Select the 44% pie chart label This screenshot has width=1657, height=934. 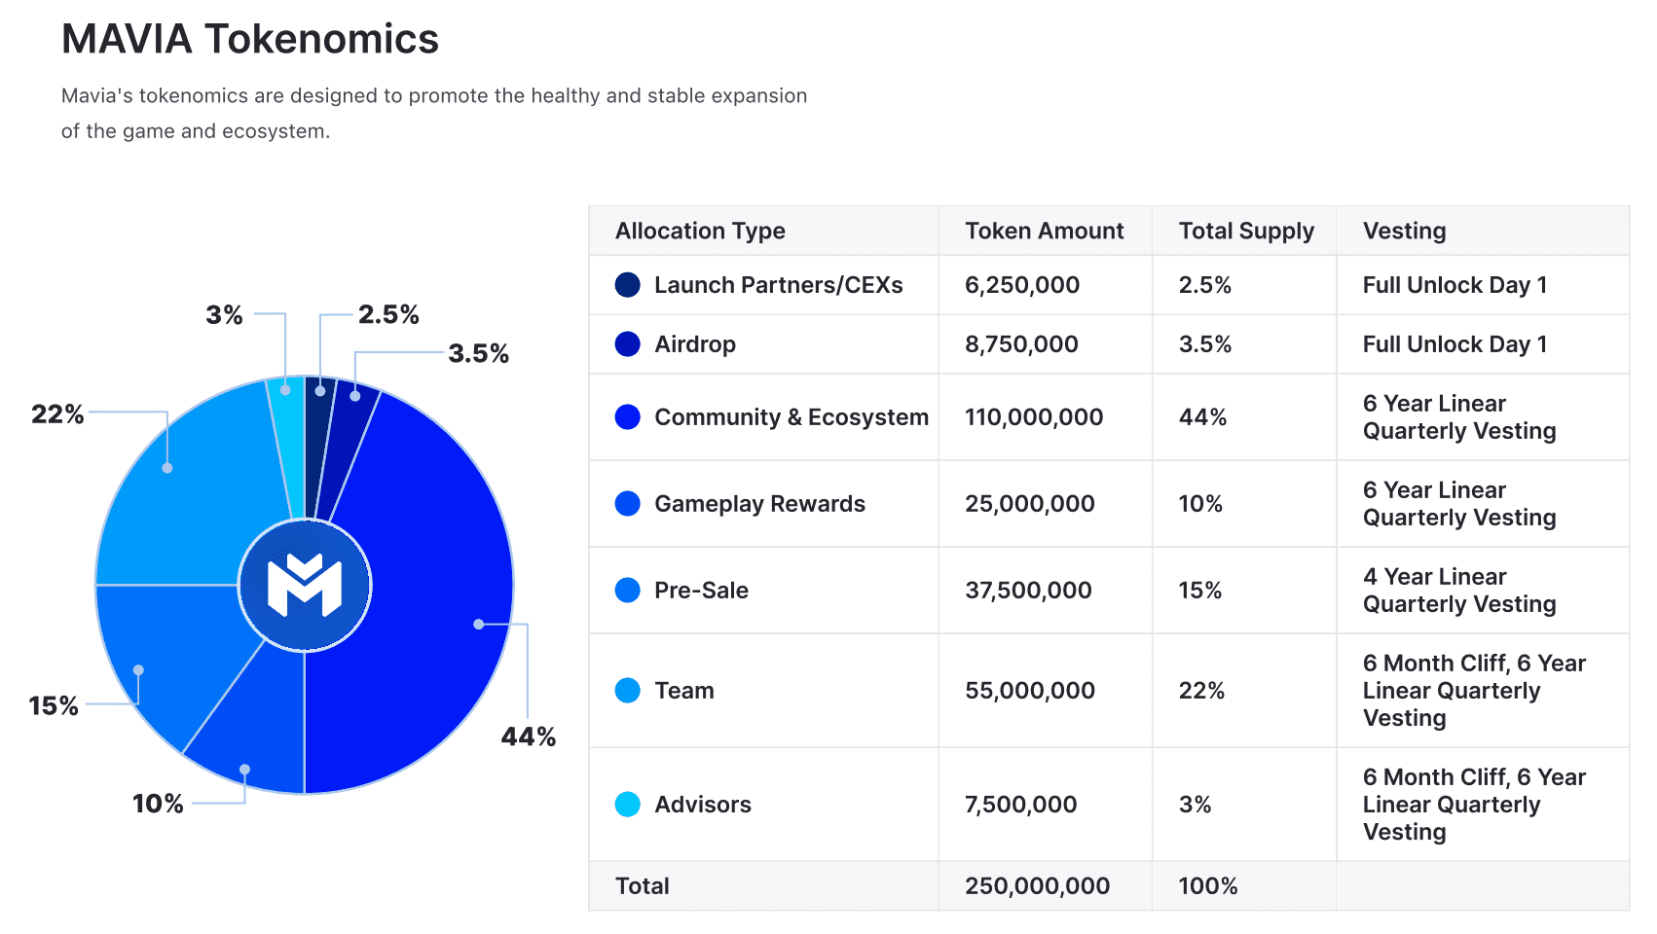tap(529, 736)
